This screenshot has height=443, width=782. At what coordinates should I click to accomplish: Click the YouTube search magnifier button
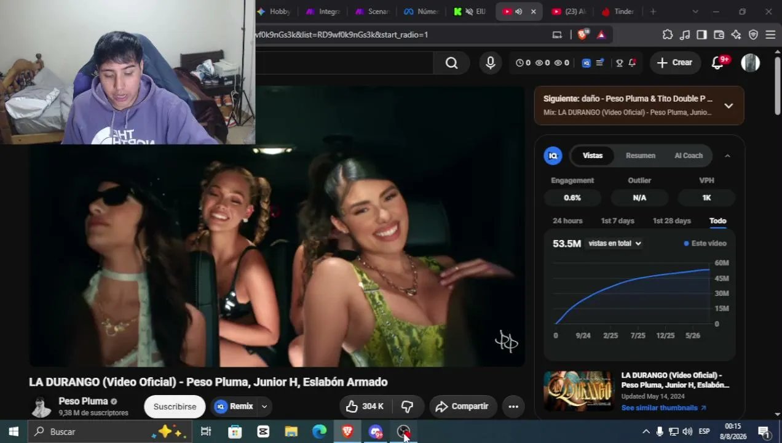pyautogui.click(x=451, y=63)
